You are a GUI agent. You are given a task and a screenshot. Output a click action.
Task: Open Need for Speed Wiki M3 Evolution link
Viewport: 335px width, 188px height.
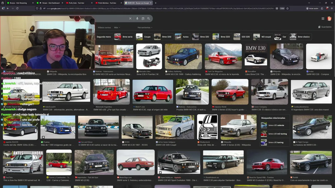[267, 180]
